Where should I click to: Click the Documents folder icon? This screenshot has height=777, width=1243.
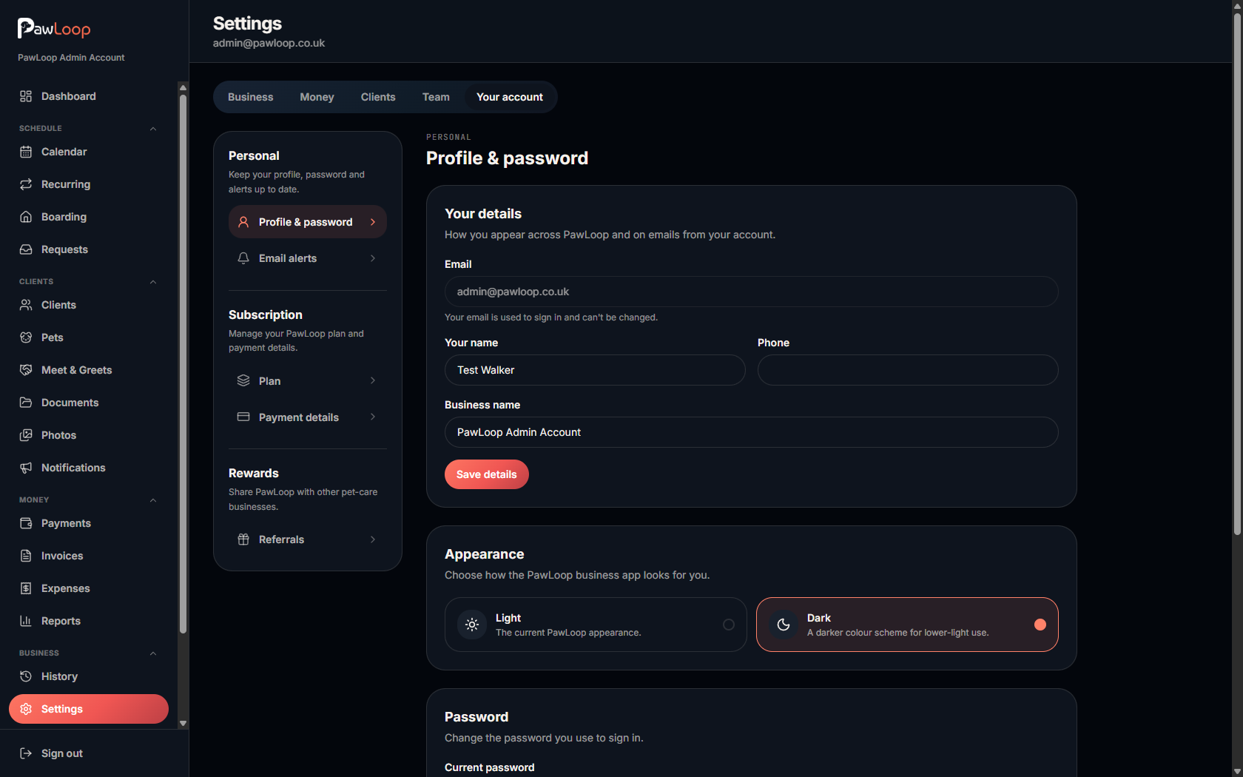point(26,403)
